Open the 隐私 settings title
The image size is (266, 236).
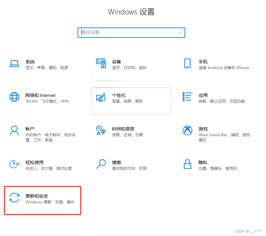point(203,162)
